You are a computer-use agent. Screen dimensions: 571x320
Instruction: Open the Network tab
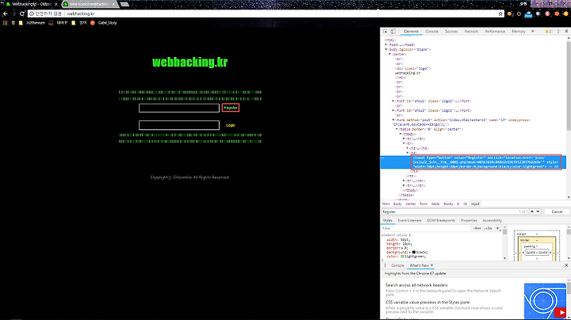point(471,32)
